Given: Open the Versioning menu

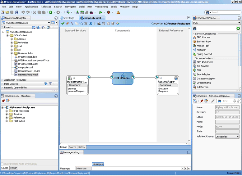Looking at the screenshot, I should coord(101,7).
